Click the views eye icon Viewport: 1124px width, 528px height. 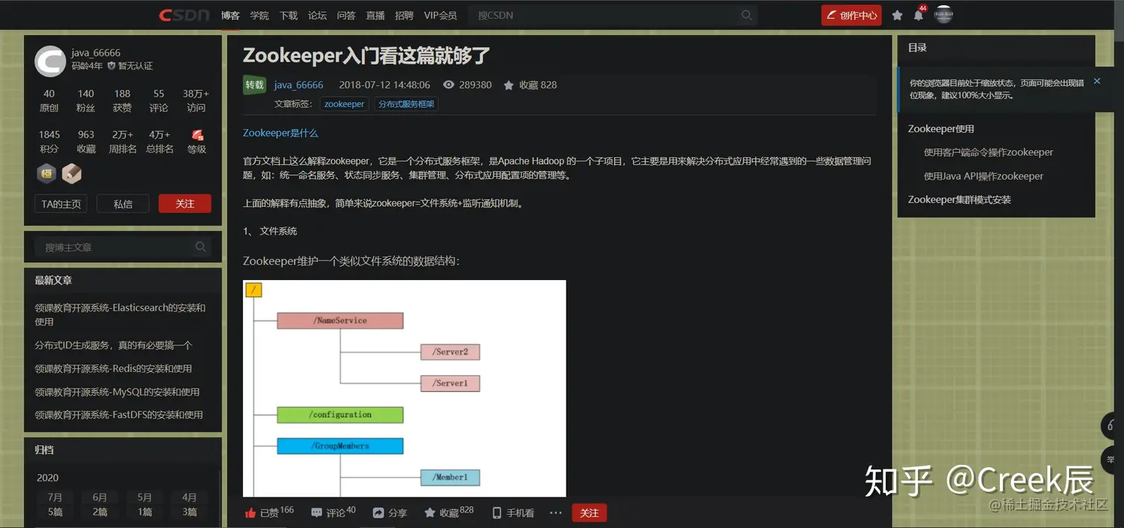(448, 85)
